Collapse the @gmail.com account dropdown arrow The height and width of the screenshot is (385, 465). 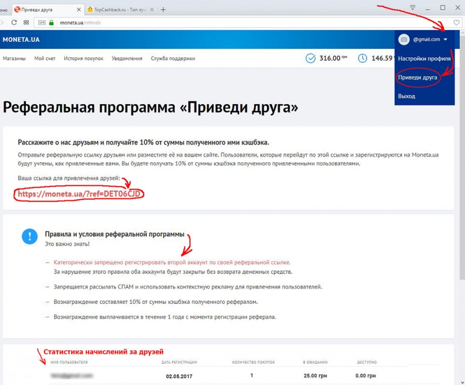pos(445,39)
